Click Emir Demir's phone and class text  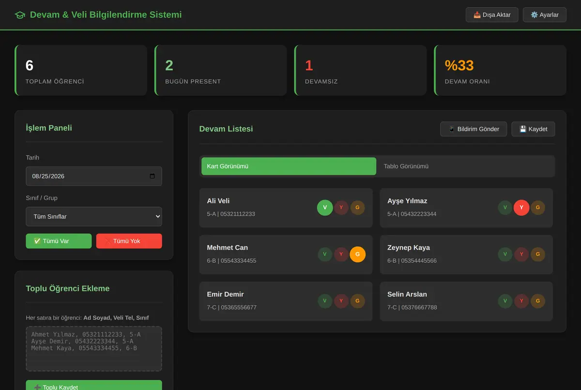tap(232, 307)
